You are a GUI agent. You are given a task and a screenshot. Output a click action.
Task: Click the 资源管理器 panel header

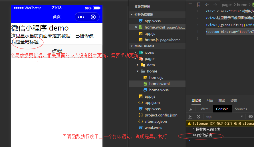coord(142,7)
